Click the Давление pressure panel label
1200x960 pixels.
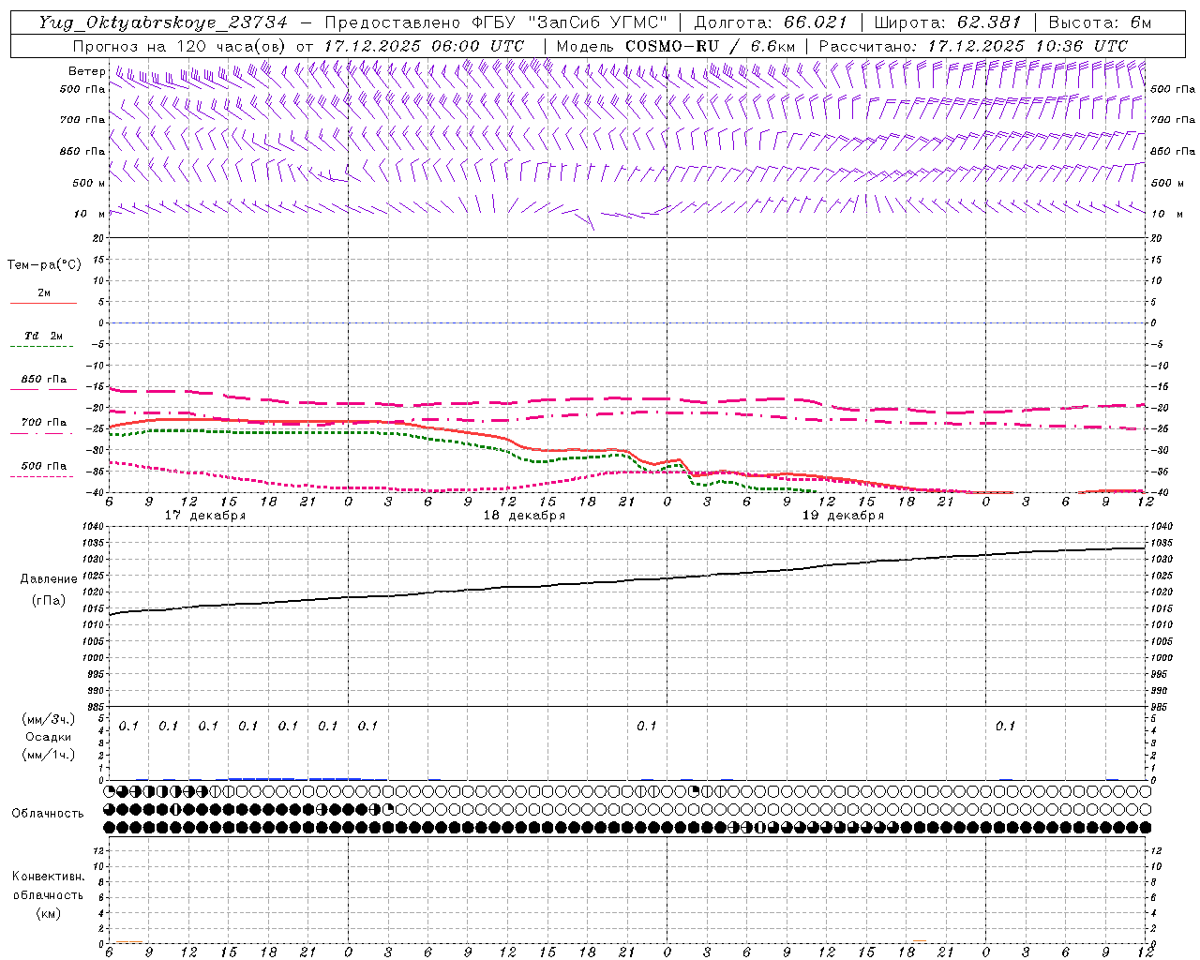click(x=49, y=579)
